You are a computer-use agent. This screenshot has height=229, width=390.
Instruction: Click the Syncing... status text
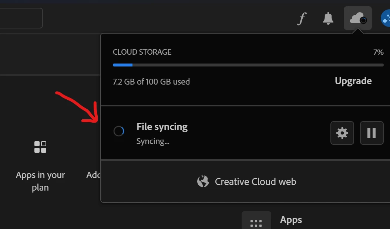tap(153, 141)
